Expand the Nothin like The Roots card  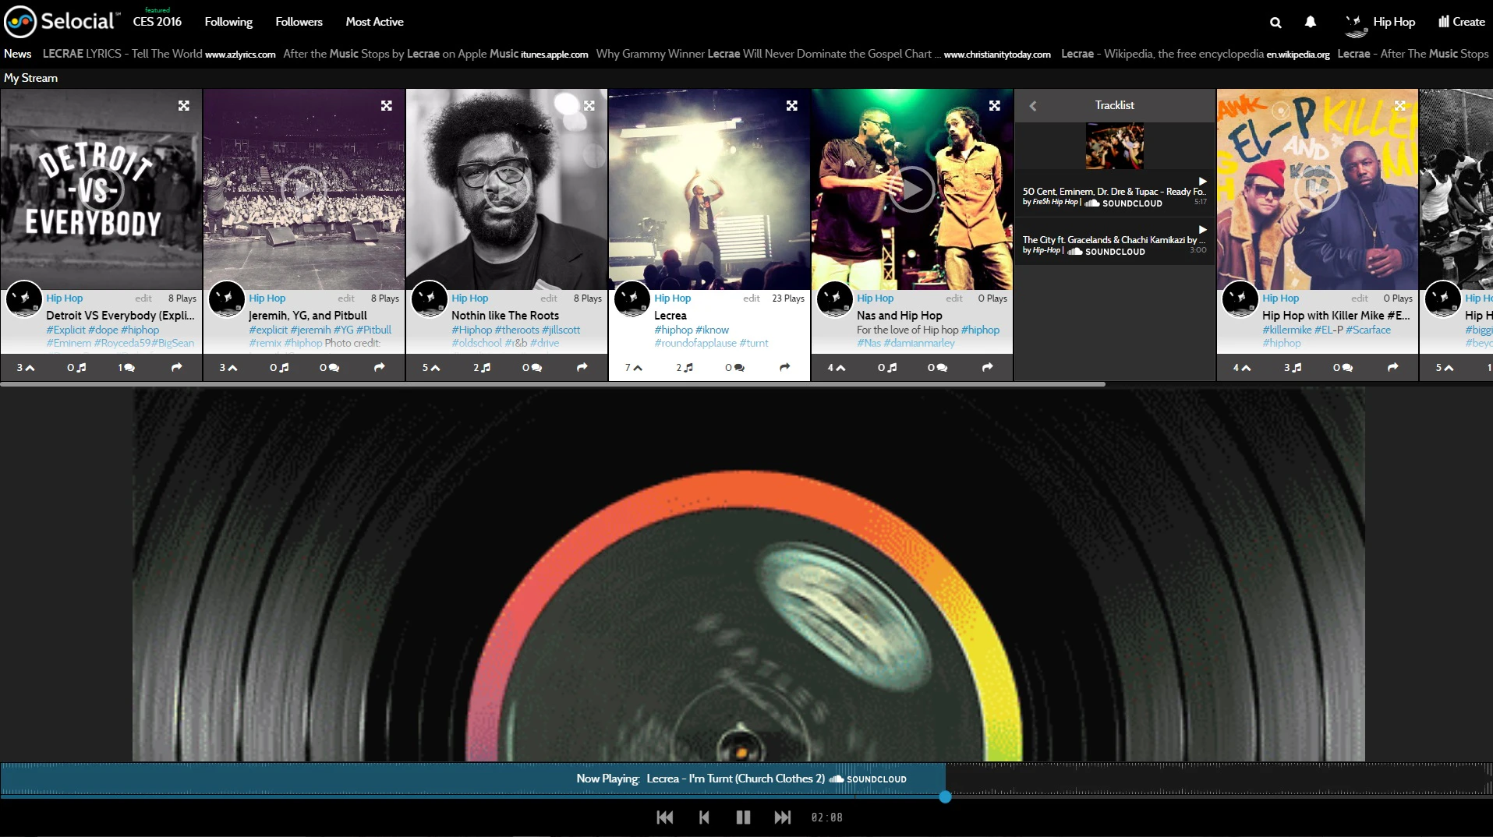click(589, 105)
